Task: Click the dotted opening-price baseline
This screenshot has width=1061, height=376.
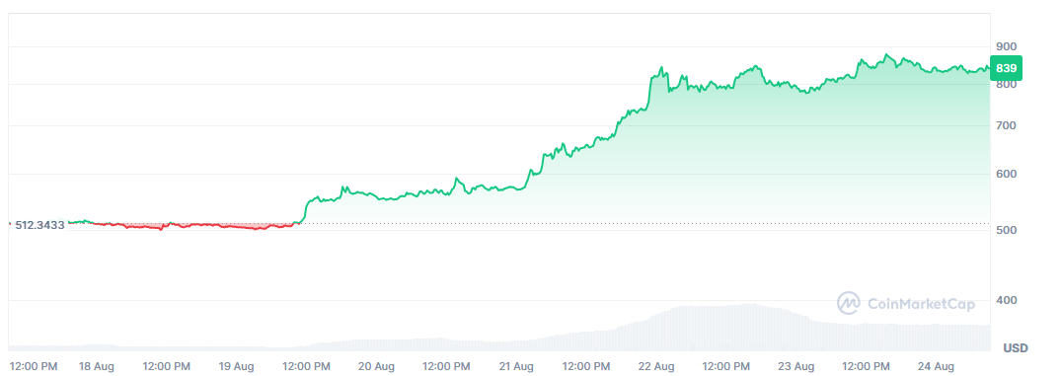Action: tap(643, 223)
